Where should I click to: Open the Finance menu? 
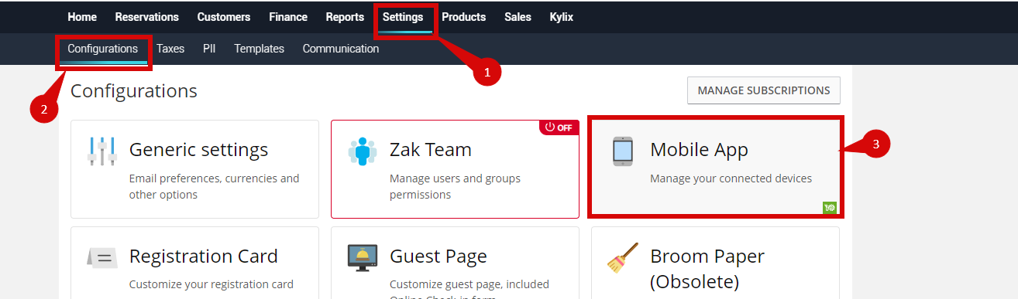coord(288,17)
